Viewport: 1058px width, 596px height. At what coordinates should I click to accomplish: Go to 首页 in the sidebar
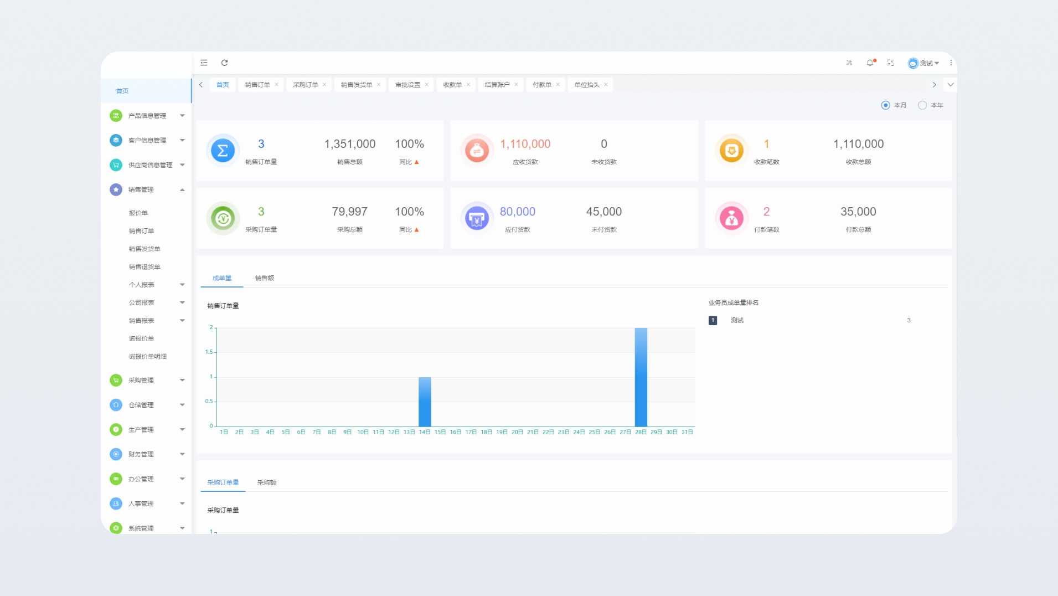coord(122,91)
